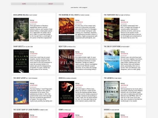Open Goodreads link for Sharp Objects

33,56
